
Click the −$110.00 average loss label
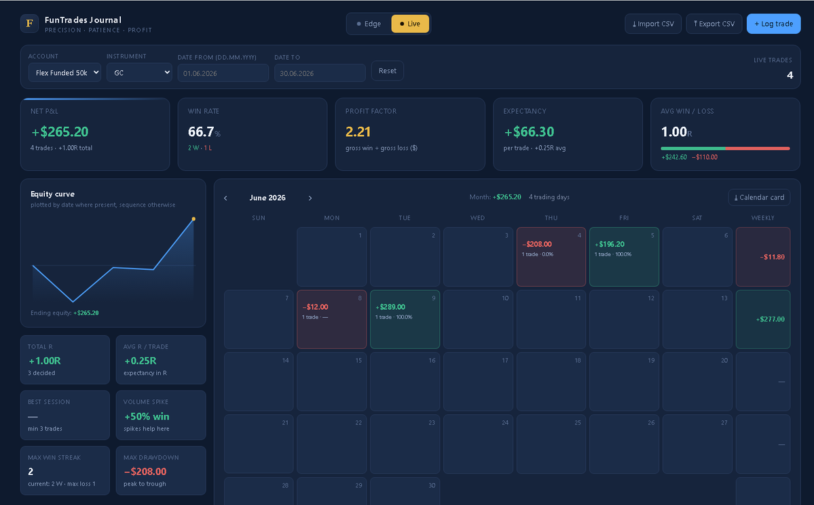[705, 157]
